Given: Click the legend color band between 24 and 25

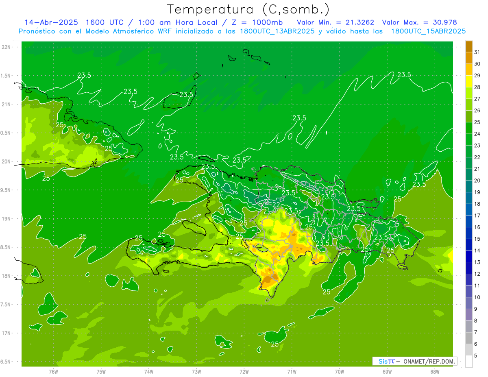Looking at the screenshot, I should 469,128.
